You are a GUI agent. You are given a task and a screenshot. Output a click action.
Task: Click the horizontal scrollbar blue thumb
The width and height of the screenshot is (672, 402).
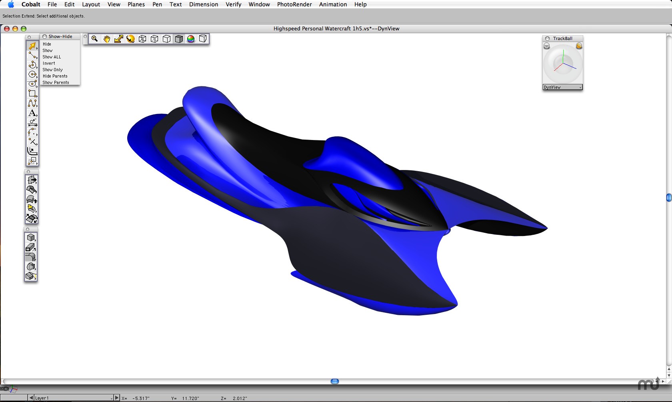(335, 381)
